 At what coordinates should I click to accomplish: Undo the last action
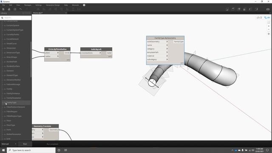click(21, 9)
